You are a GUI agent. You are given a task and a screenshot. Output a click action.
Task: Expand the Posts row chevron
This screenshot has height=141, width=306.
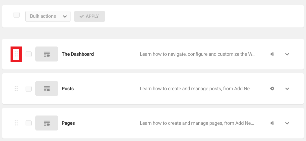pos(287,89)
